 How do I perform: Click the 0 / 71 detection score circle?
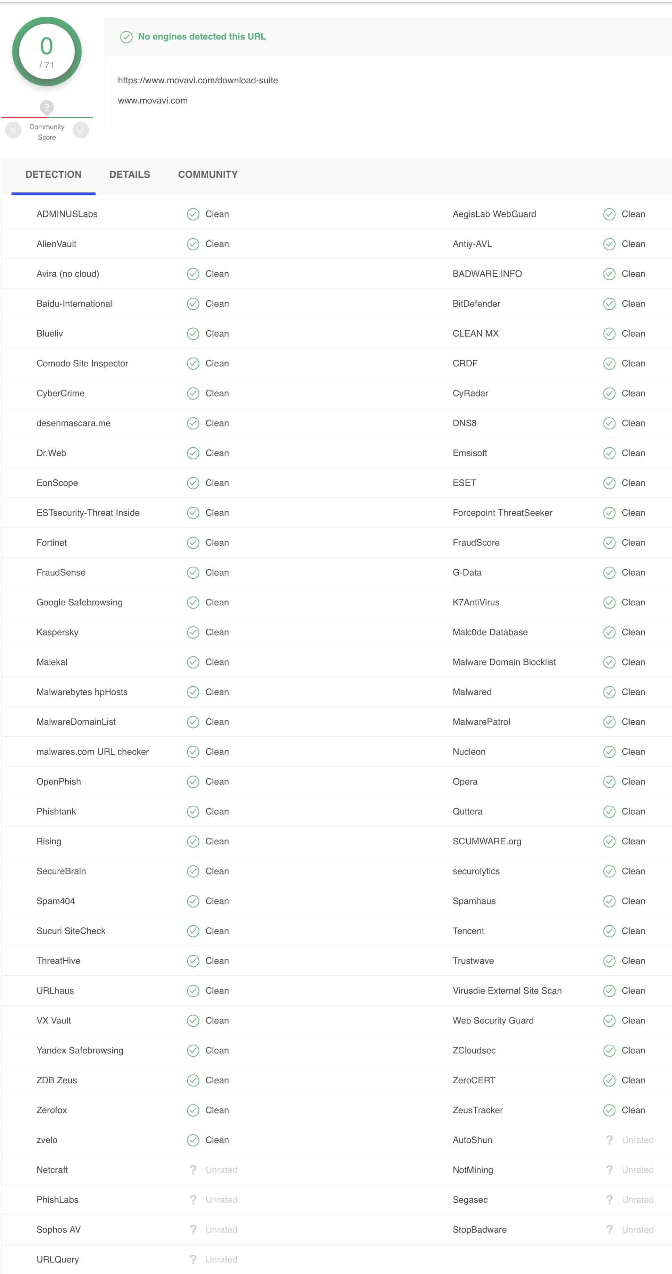tap(47, 51)
